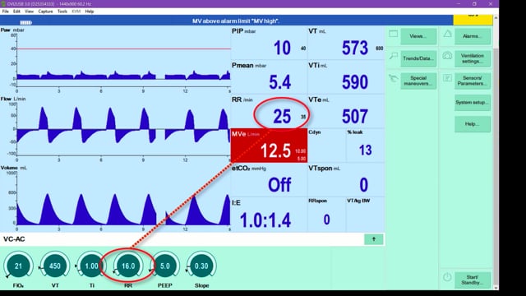The width and height of the screenshot is (526, 296).
Task: Open the Alarms... panel
Action: tap(473, 36)
